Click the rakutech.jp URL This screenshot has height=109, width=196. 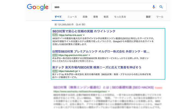(x=68, y=71)
